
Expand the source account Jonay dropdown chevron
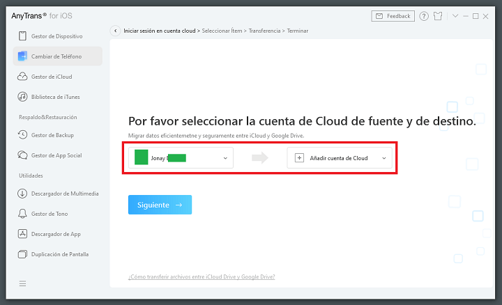pyautogui.click(x=225, y=158)
